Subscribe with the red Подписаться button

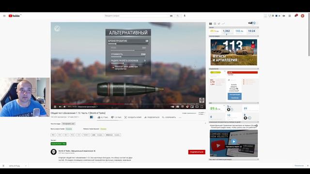click(197, 152)
